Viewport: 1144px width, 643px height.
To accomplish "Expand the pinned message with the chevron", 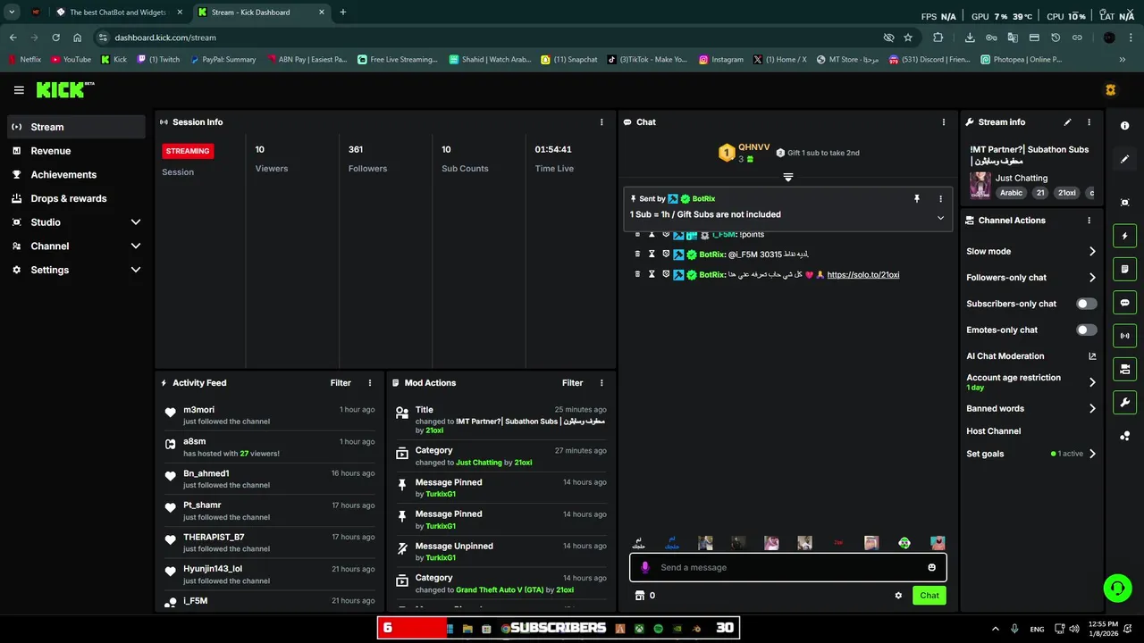I will point(940,218).
